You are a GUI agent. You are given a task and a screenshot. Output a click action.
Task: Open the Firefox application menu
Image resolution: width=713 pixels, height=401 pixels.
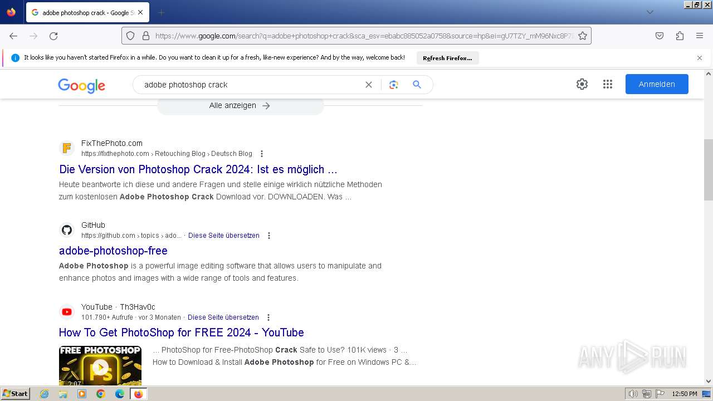tap(700, 36)
